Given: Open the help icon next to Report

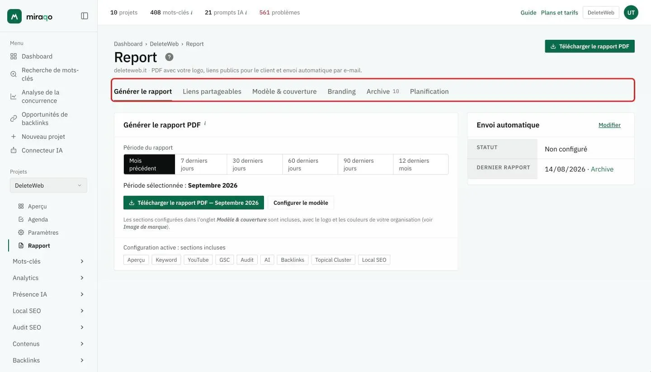Looking at the screenshot, I should pyautogui.click(x=169, y=57).
